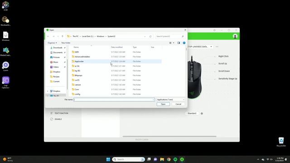Click the taskbar clock

click(280, 159)
